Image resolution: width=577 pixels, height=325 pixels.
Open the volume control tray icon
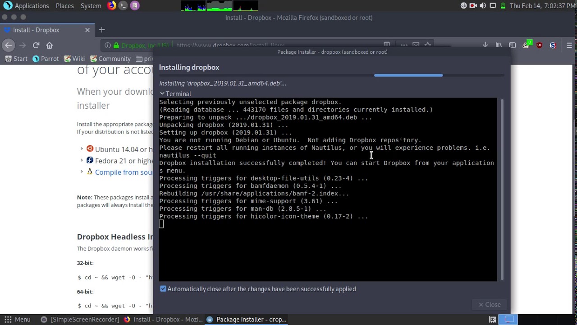coord(483,6)
